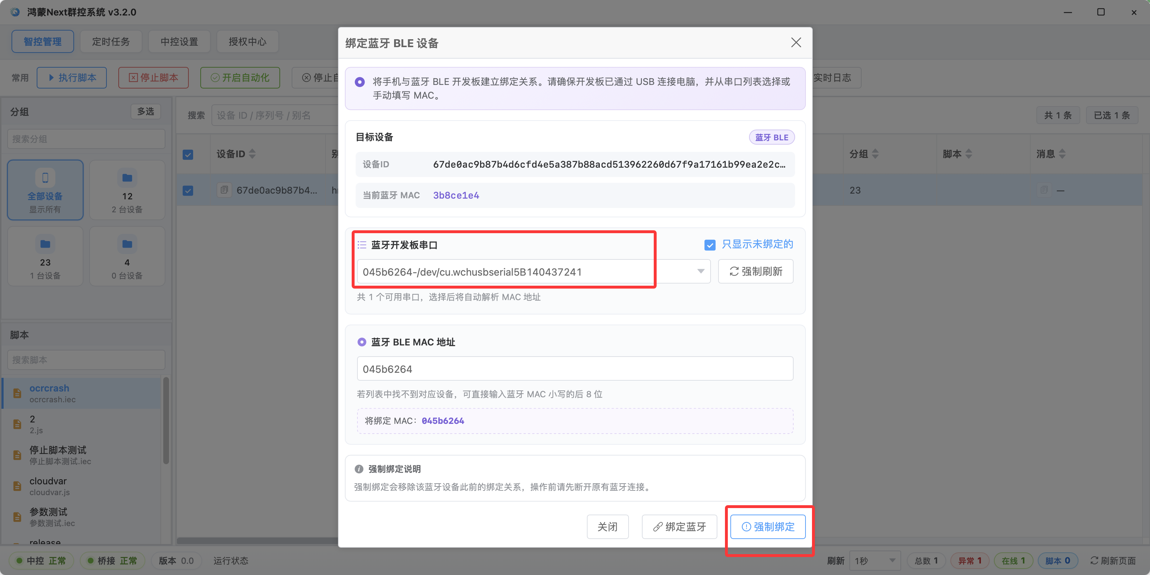Switch to the 智控管理 tab
The height and width of the screenshot is (575, 1150).
(43, 41)
